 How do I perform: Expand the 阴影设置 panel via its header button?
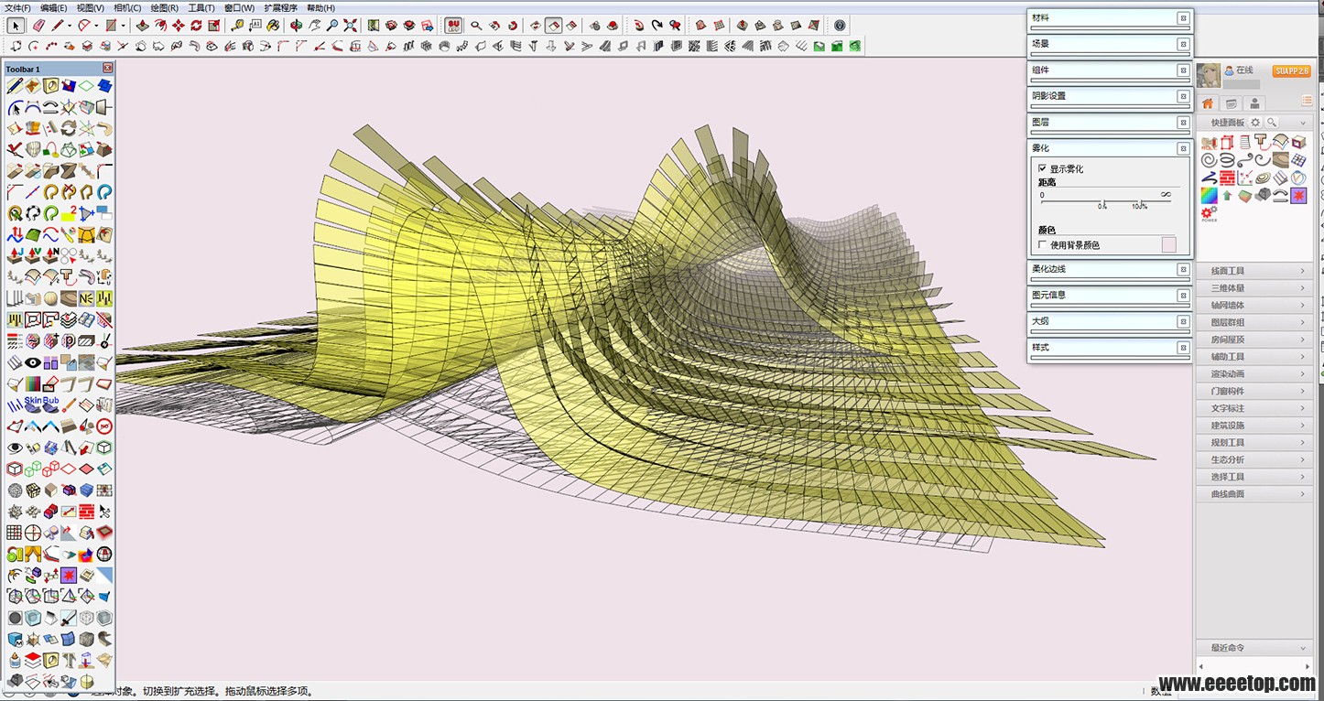(1183, 96)
